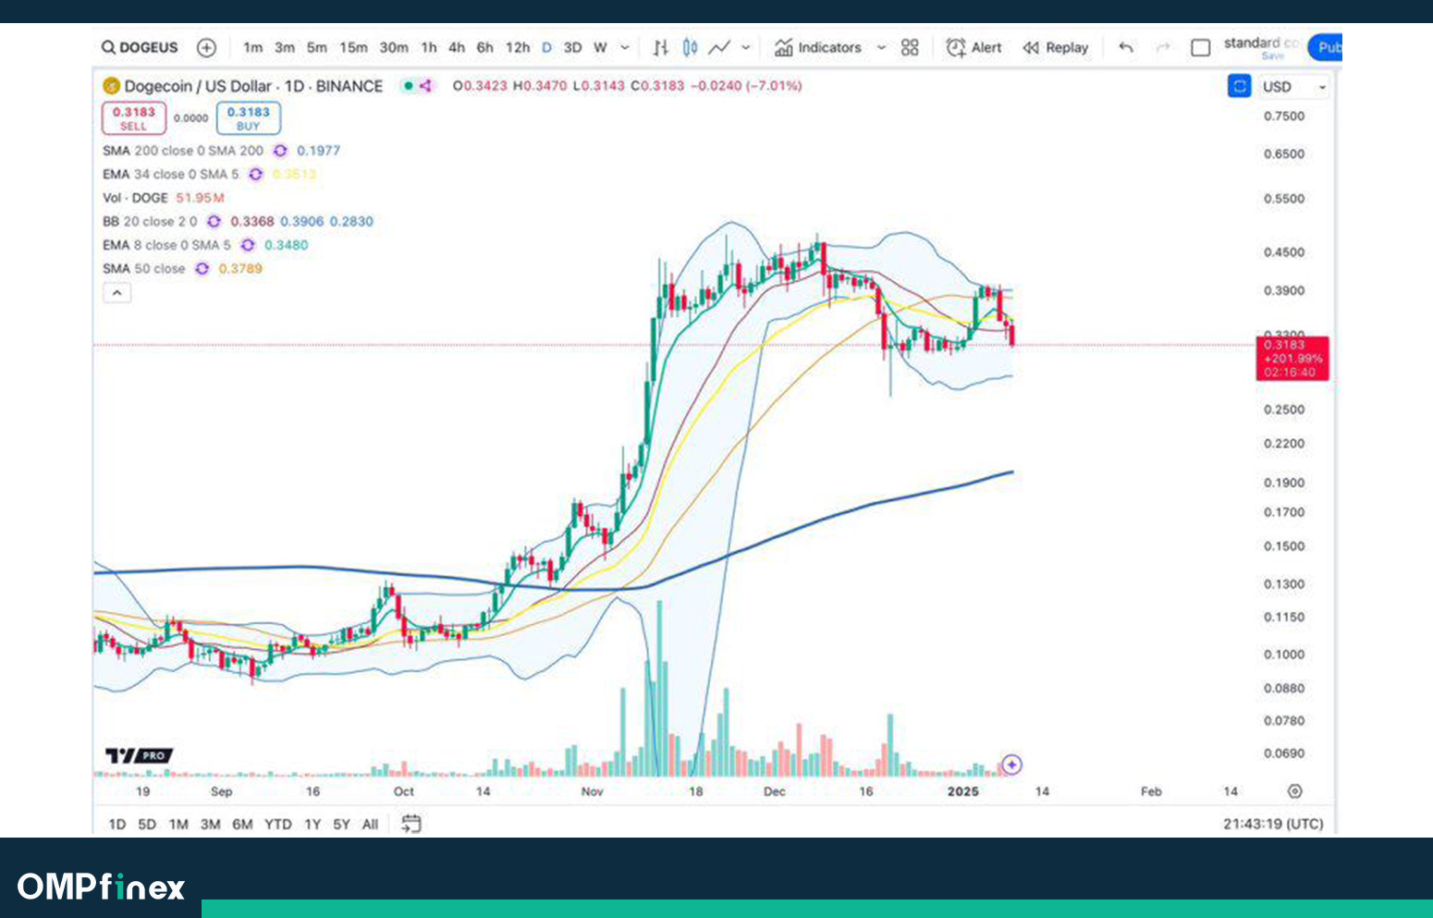
Task: Open symbol search for DOGEUS
Action: coord(139,47)
